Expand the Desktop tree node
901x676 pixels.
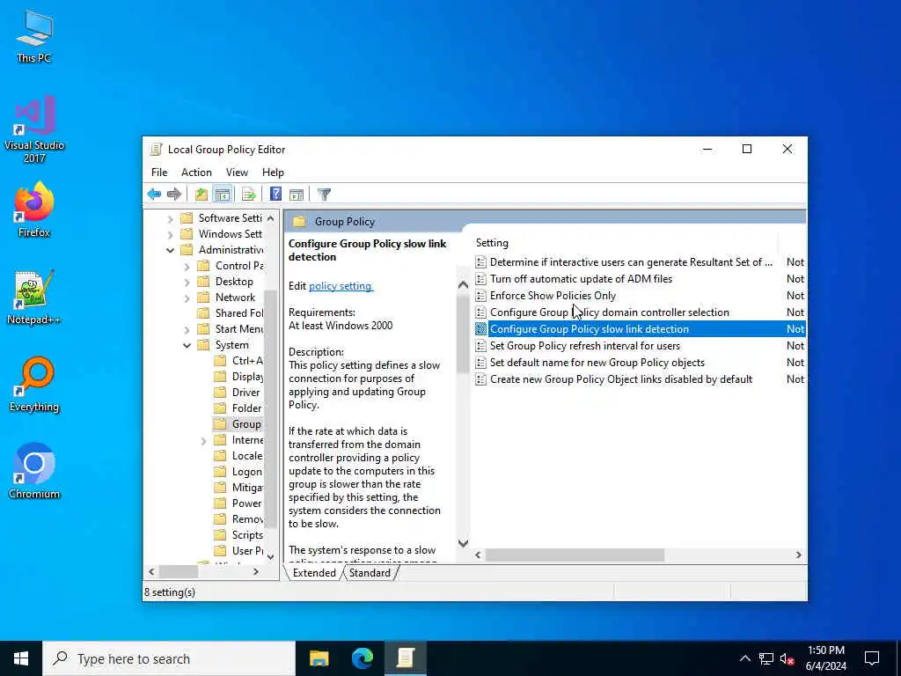click(x=187, y=283)
